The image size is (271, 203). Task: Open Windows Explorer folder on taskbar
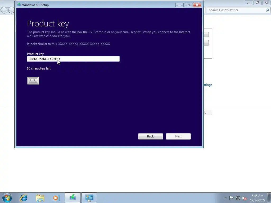click(40, 198)
